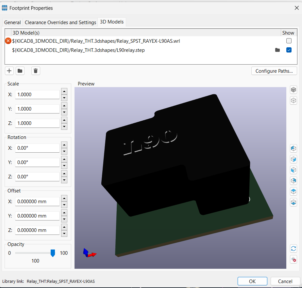The image size is (302, 288).
Task: Set preview to view from top
Action: coord(293,191)
